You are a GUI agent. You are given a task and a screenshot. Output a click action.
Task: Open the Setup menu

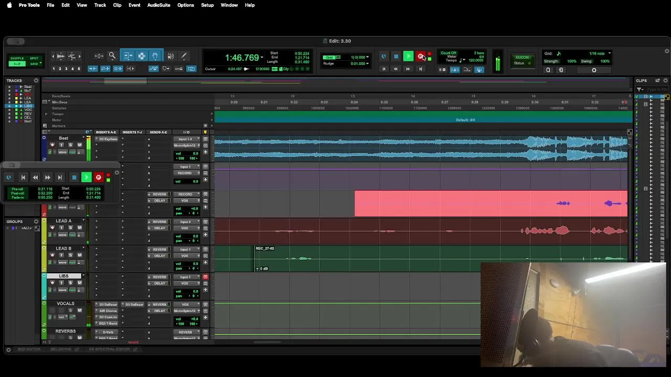click(207, 5)
